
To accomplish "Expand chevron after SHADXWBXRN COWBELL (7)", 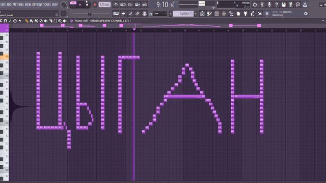I will coord(130,21).
